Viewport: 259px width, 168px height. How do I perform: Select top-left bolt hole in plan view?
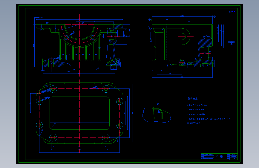(53, 89)
